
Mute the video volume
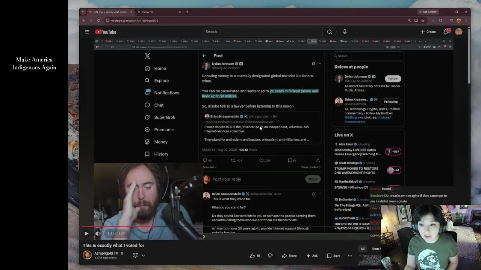pos(98,233)
